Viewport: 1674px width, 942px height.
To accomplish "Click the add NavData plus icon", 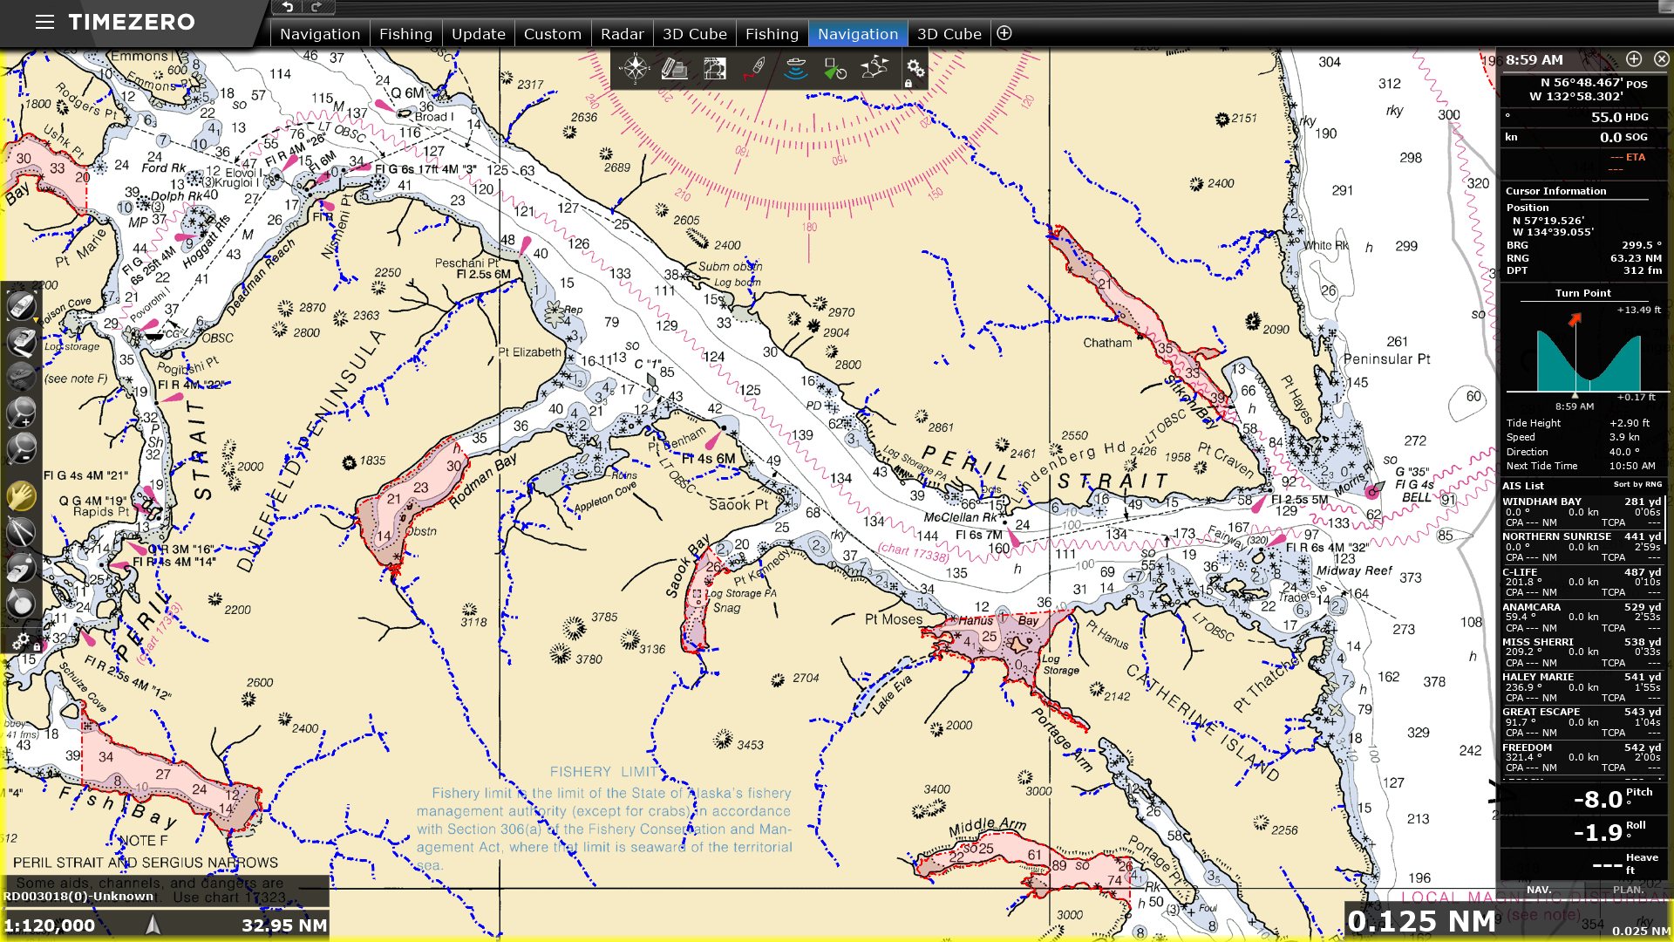I will pyautogui.click(x=1634, y=58).
